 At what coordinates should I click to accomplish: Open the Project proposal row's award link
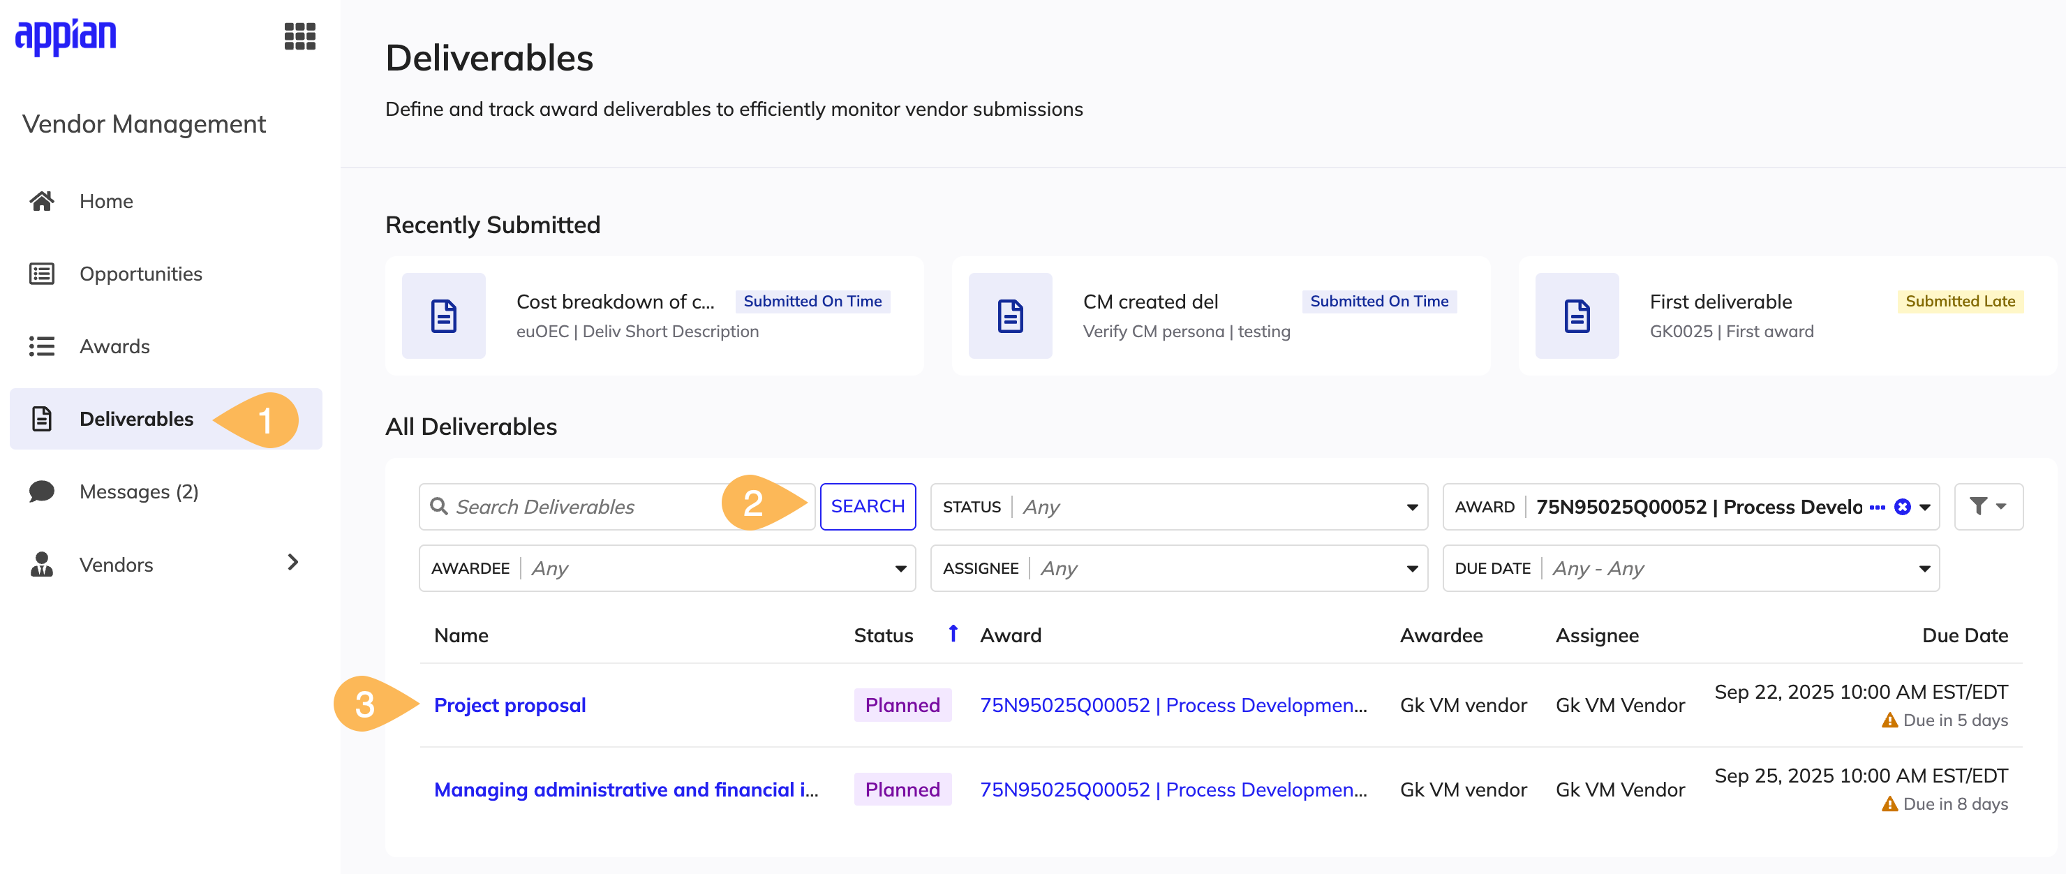pos(1173,705)
